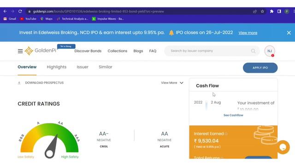
Task: Click the search magnifier icon
Action: tap(253, 51)
